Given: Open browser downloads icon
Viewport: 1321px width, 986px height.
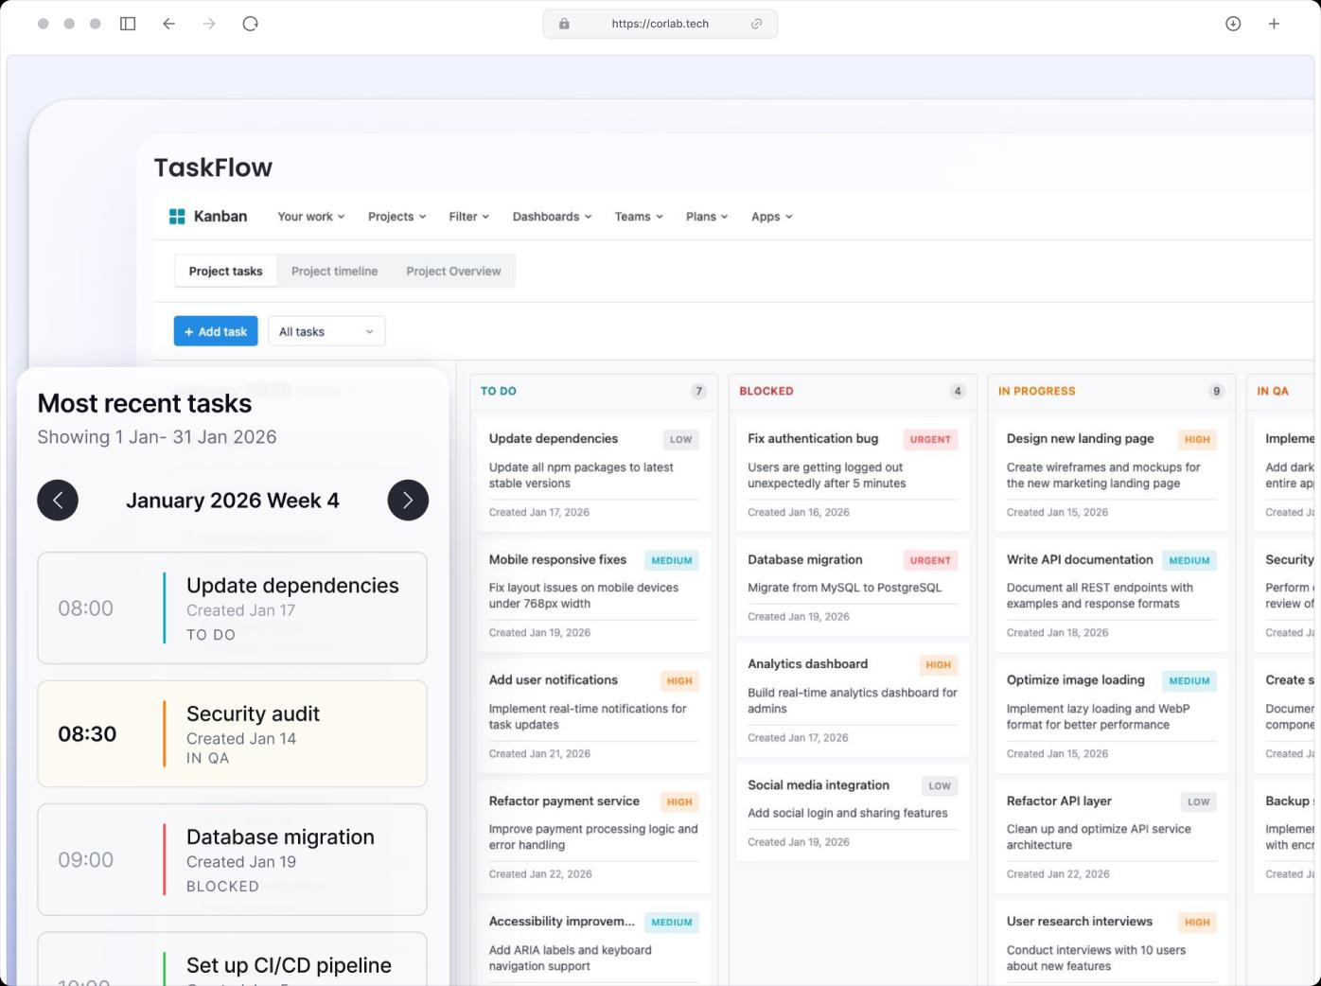Looking at the screenshot, I should click(1233, 24).
